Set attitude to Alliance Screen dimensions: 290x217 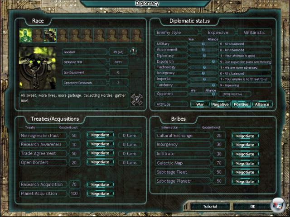click(262, 104)
